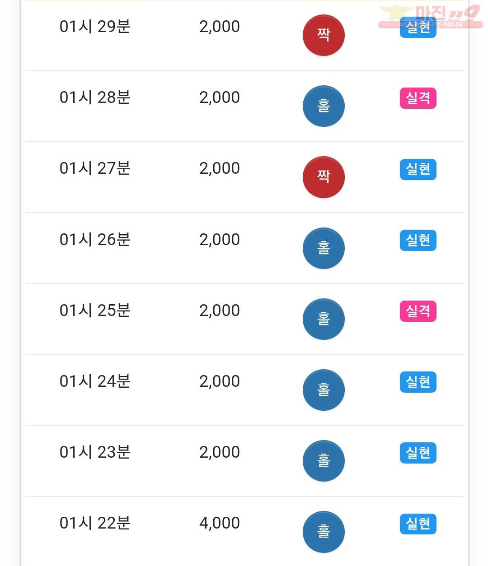
Task: Tap the 실현 badge for 01시 23분
Action: click(x=418, y=453)
